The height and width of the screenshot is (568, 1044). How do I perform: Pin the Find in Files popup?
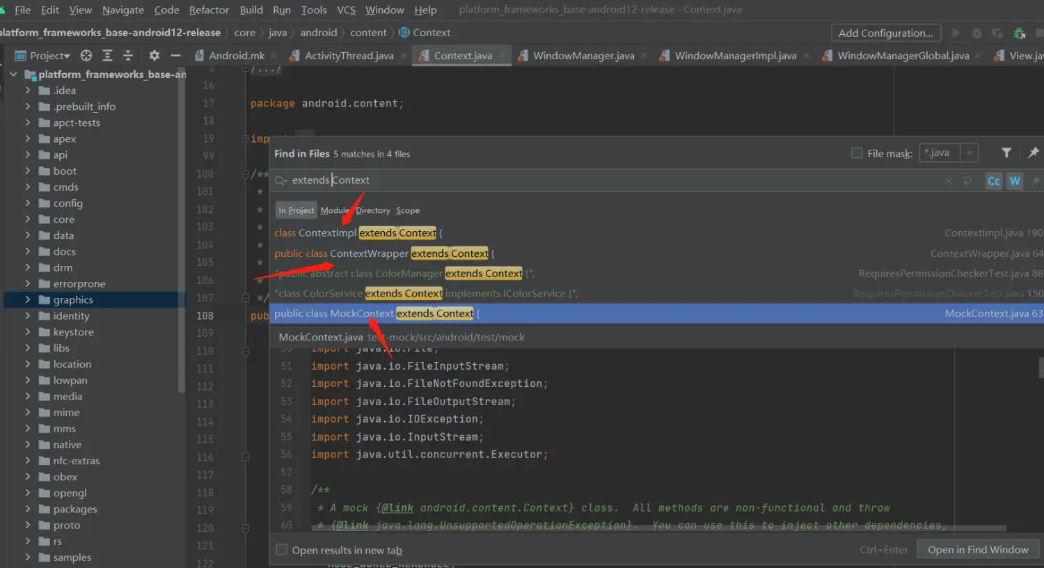1033,153
